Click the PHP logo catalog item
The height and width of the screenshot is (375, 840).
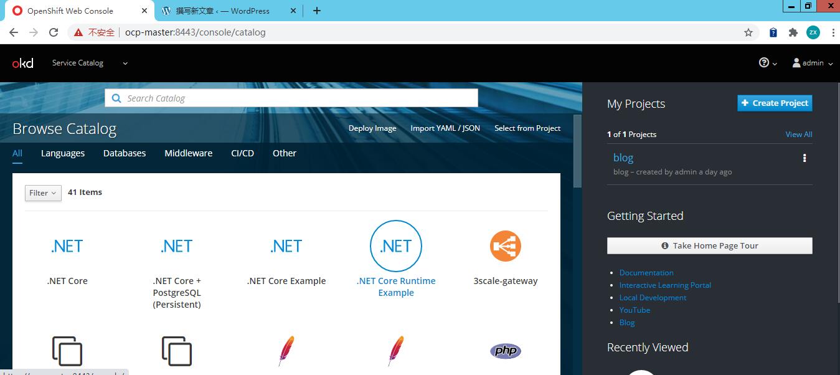pyautogui.click(x=506, y=351)
